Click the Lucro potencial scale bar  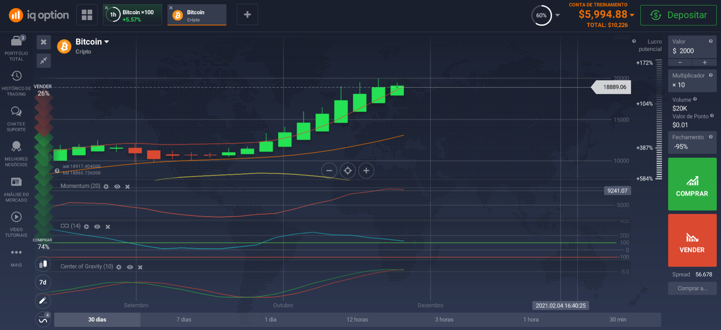tap(659, 119)
